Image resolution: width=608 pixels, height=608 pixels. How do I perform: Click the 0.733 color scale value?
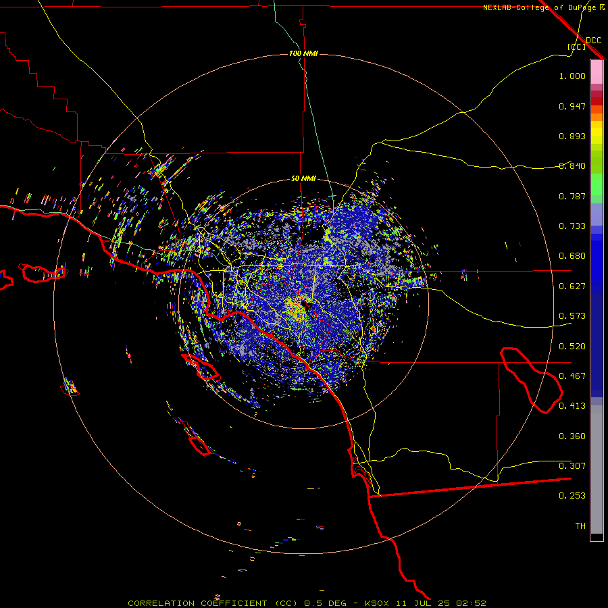[572, 226]
